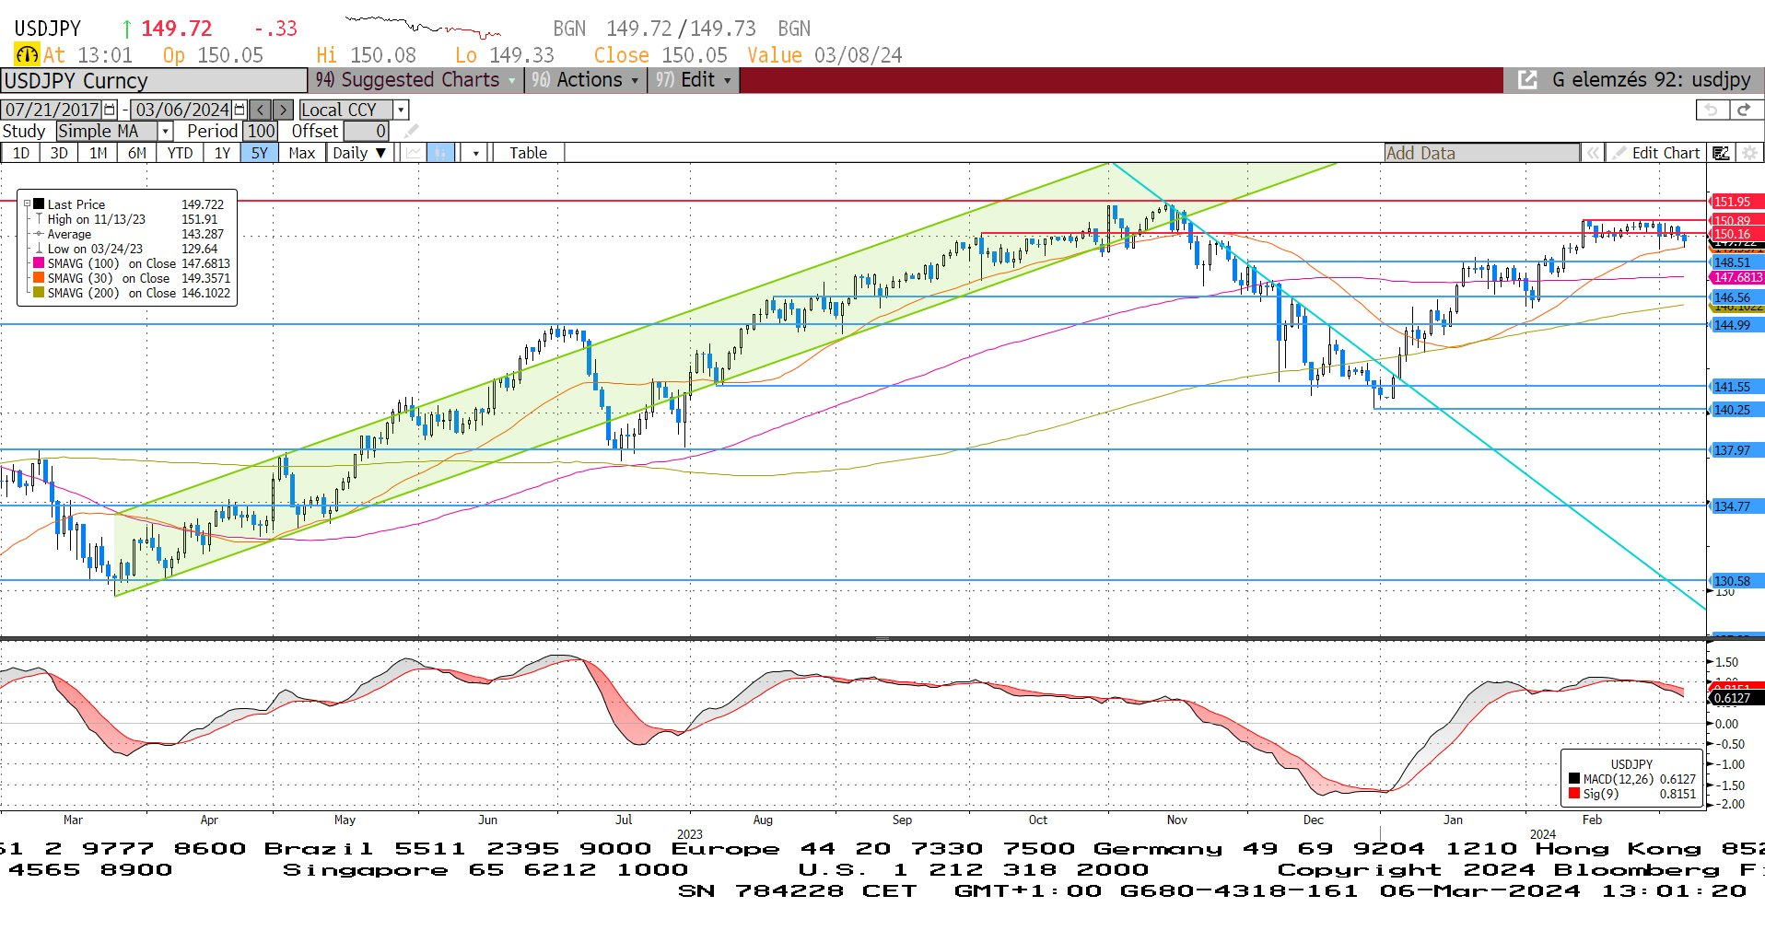Click the Period field showing 100
This screenshot has height=942, width=1765.
(261, 131)
